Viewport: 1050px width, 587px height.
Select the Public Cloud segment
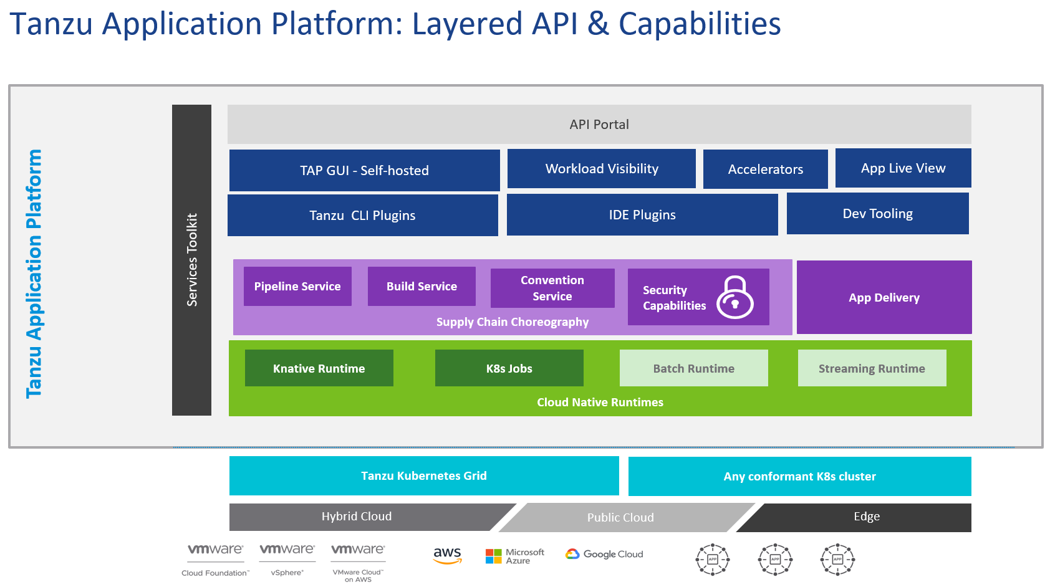point(620,517)
